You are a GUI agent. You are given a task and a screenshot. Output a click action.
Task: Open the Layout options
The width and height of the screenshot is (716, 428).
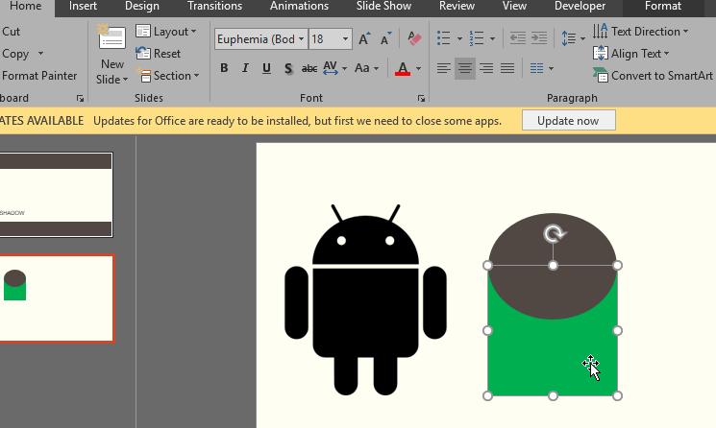click(x=166, y=32)
